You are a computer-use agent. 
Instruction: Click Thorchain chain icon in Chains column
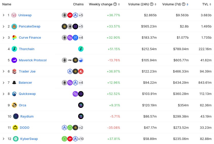(x=81, y=49)
